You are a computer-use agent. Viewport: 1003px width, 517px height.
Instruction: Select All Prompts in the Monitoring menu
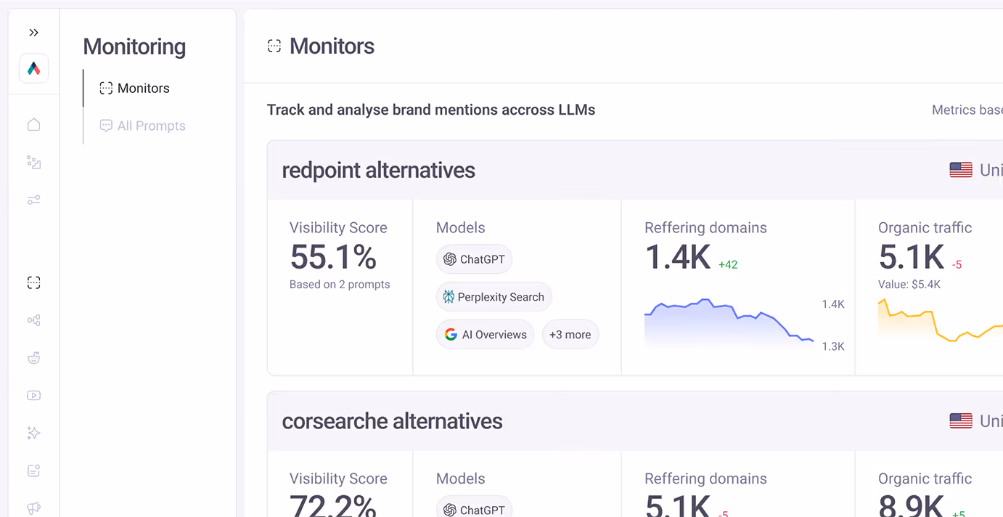click(142, 126)
